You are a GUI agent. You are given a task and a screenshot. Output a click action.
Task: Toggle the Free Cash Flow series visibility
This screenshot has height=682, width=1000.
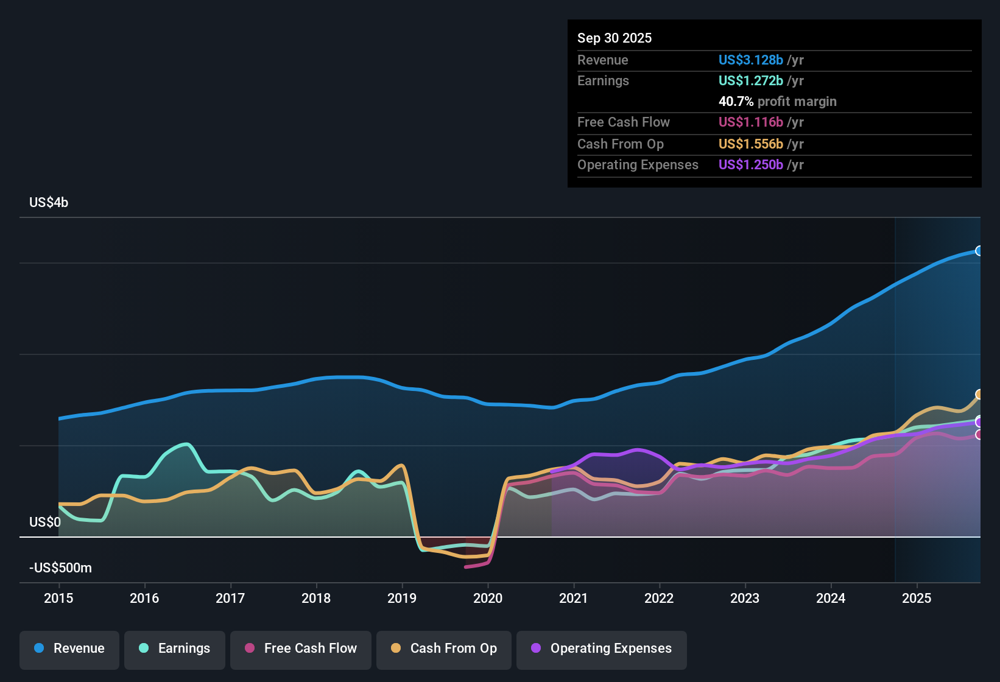pos(301,649)
